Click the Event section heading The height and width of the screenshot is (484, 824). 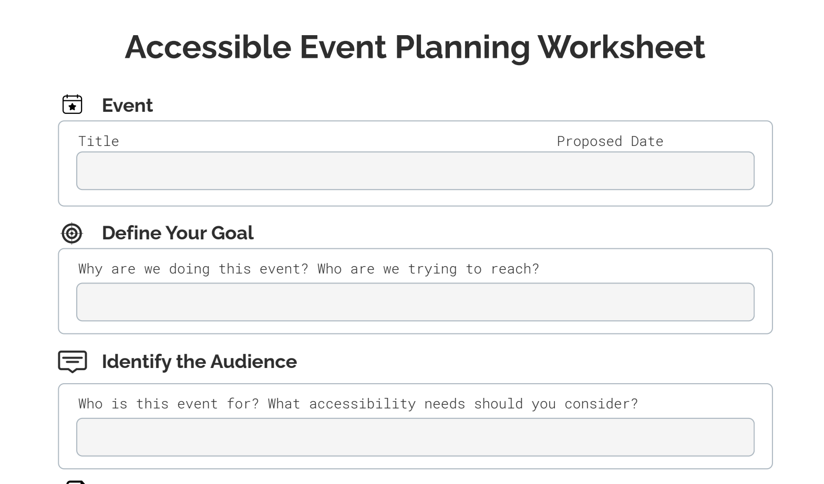point(127,105)
